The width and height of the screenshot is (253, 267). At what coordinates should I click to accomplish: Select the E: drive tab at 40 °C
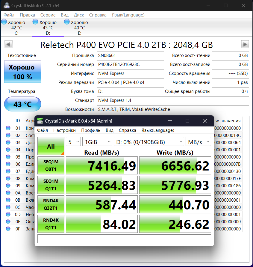click(79, 27)
